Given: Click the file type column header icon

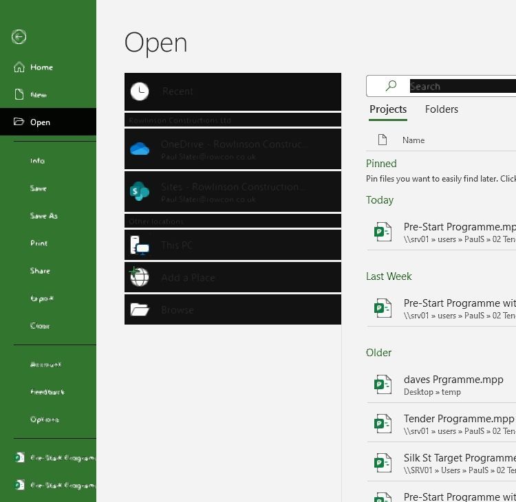Looking at the screenshot, I should coord(382,140).
